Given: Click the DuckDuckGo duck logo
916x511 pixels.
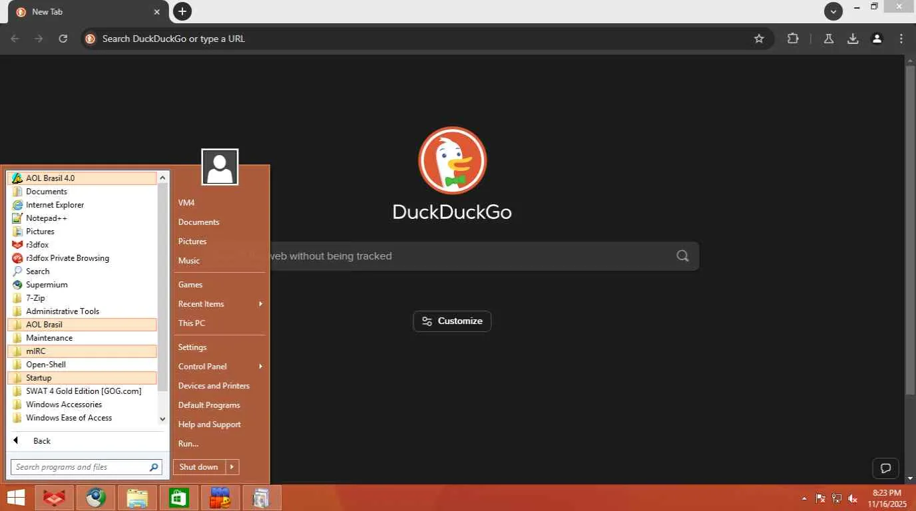Looking at the screenshot, I should point(453,161).
